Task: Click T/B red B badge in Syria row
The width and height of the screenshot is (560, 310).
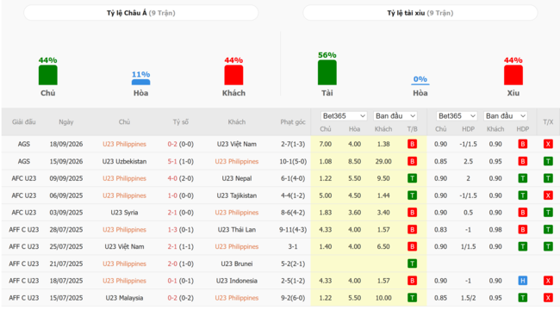Action: (x=412, y=213)
